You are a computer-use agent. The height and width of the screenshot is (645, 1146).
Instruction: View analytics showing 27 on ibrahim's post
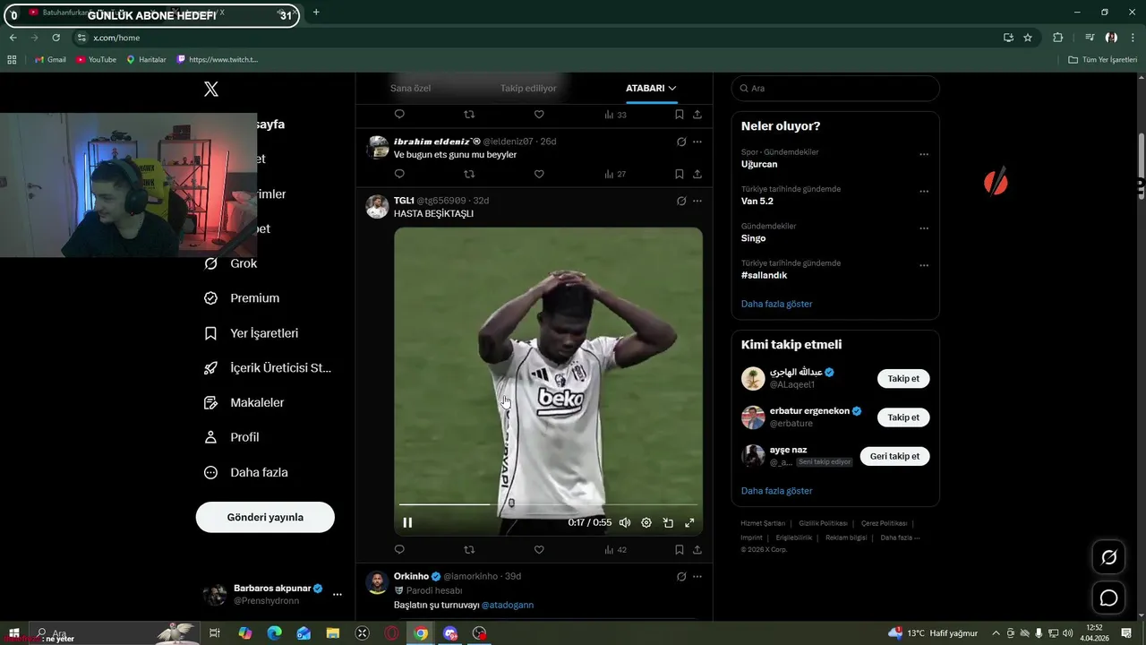[615, 174]
